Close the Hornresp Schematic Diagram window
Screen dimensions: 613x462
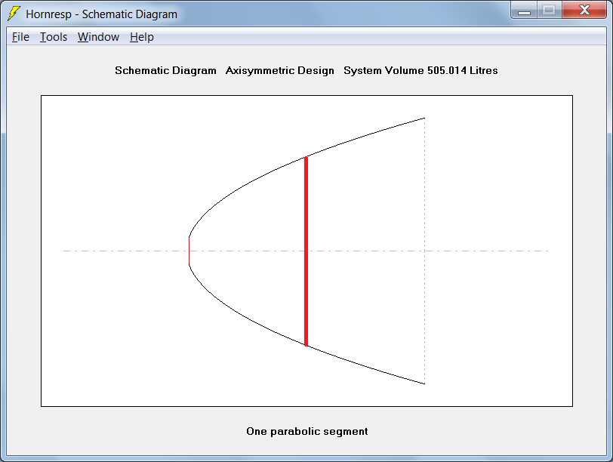pyautogui.click(x=584, y=10)
